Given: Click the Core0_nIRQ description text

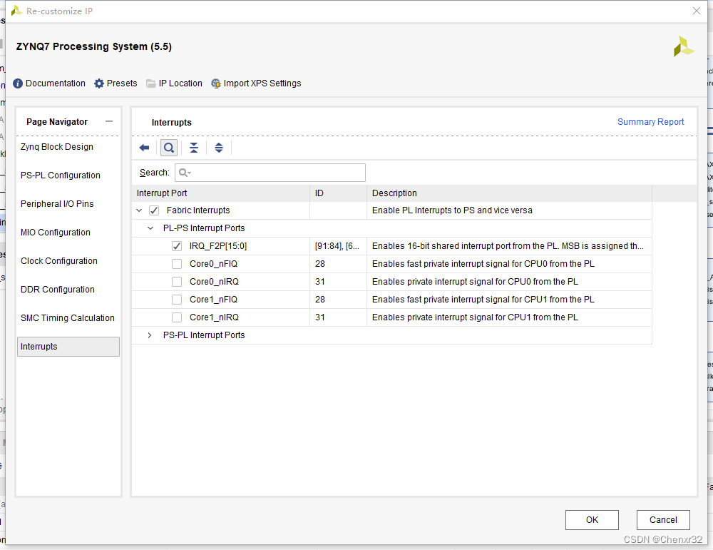Looking at the screenshot, I should pos(475,282).
